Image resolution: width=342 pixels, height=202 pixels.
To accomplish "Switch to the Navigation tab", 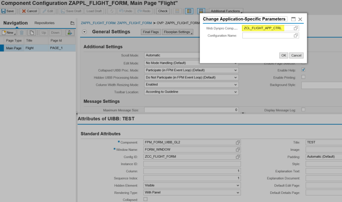I will click(x=15, y=23).
